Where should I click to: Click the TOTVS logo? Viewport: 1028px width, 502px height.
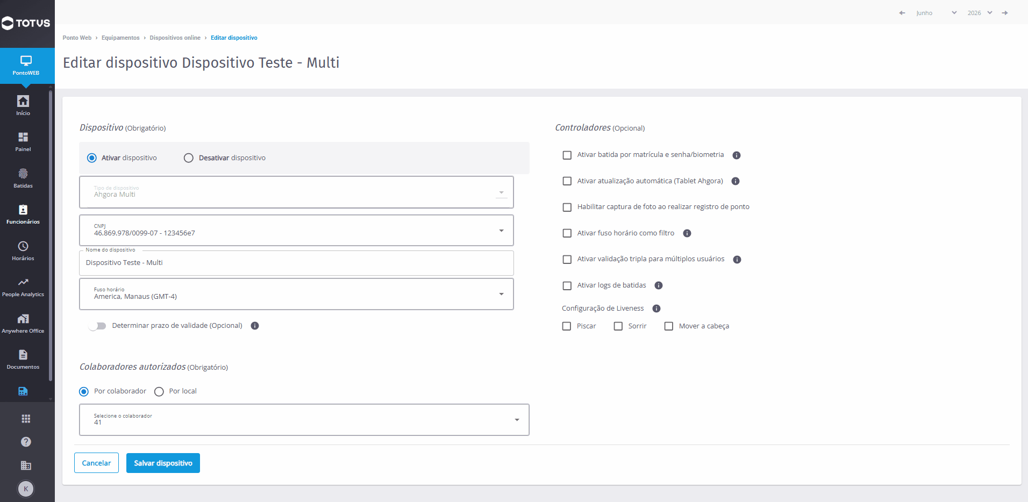click(26, 23)
